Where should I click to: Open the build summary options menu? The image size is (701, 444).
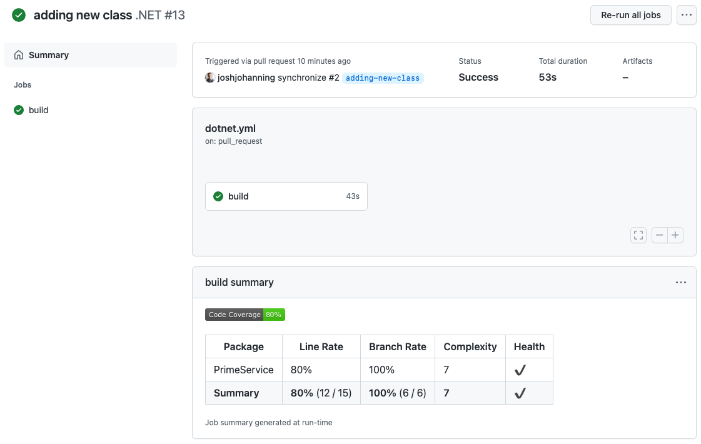pyautogui.click(x=680, y=282)
